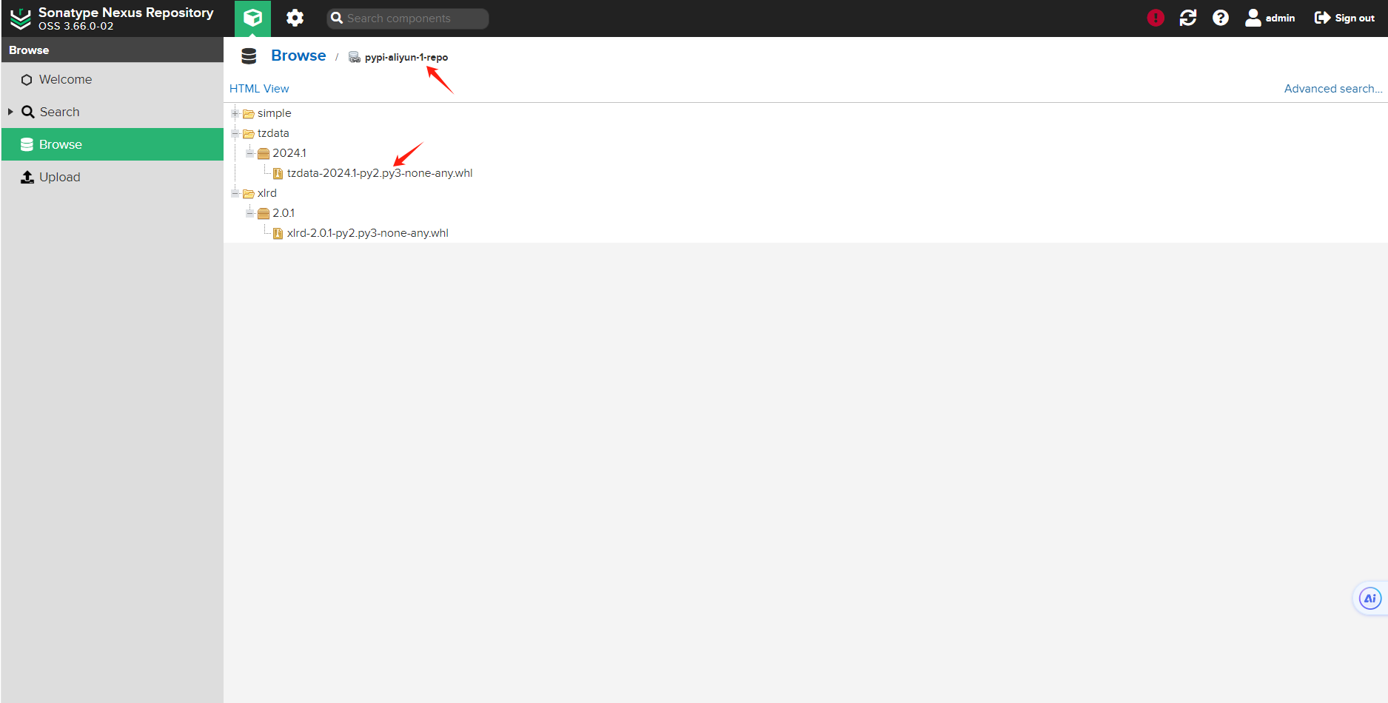Collapse the 2024.1 component node

pyautogui.click(x=250, y=153)
